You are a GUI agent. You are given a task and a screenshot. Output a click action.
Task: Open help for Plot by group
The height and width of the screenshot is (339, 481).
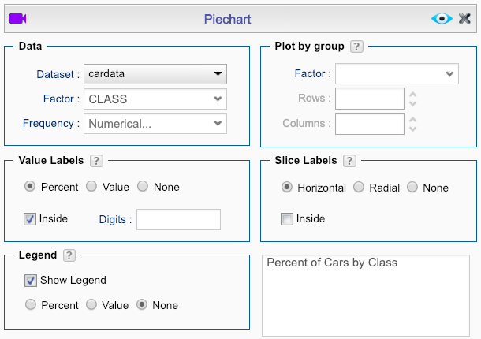[x=356, y=47]
